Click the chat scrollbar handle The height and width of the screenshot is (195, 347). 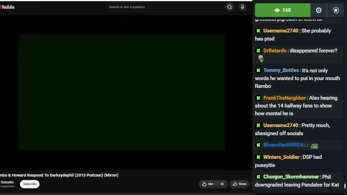tap(345, 186)
